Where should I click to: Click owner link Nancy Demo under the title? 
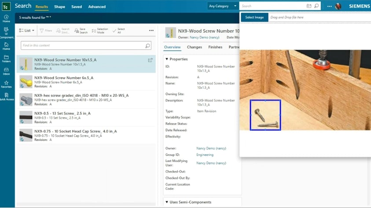(x=205, y=37)
